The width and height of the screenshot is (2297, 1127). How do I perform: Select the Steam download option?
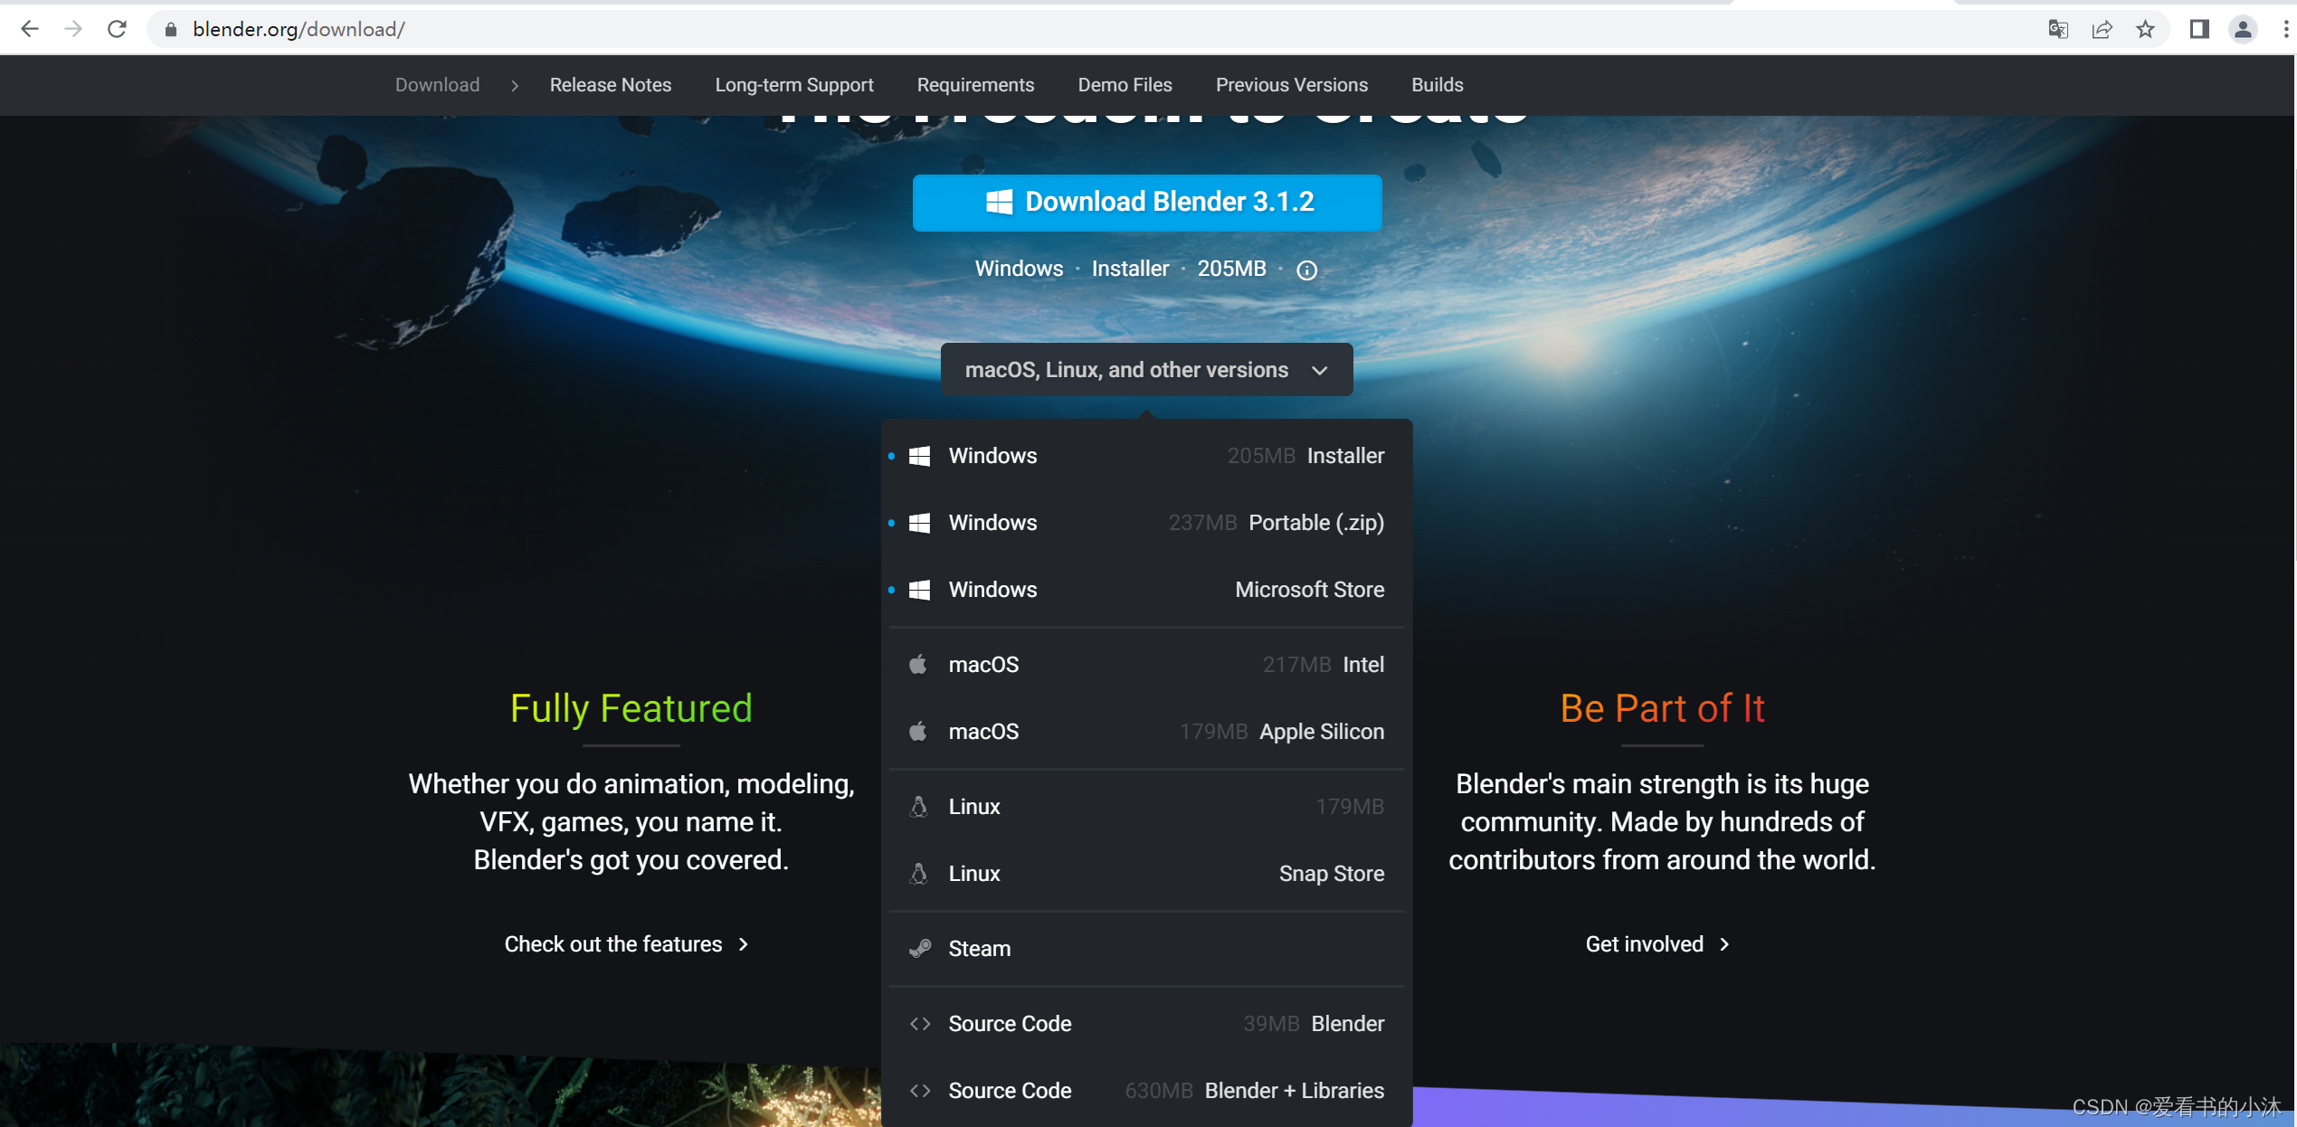pyautogui.click(x=1146, y=949)
